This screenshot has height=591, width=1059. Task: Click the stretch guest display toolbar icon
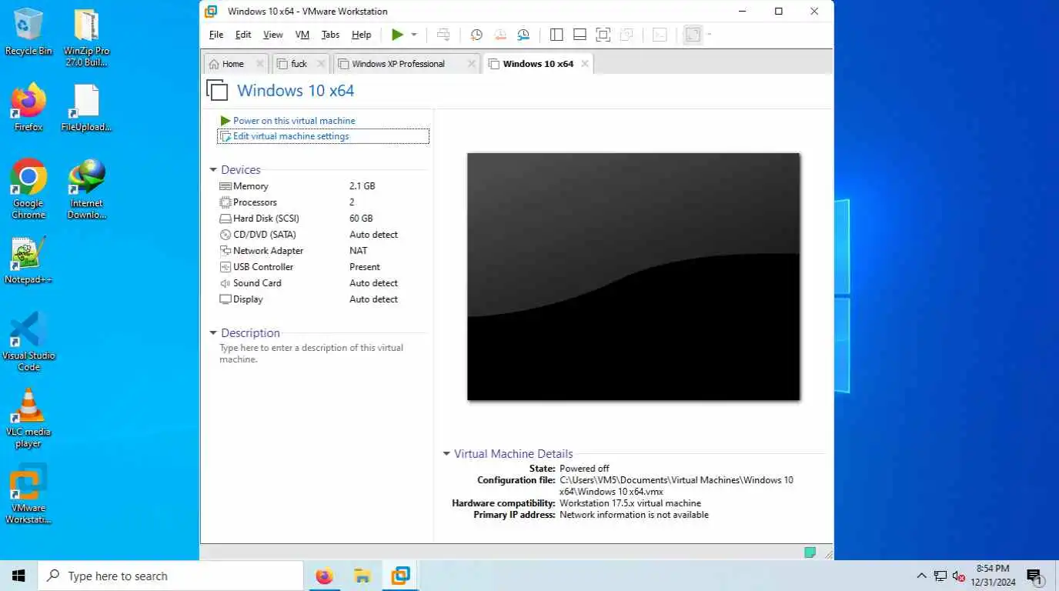point(693,35)
